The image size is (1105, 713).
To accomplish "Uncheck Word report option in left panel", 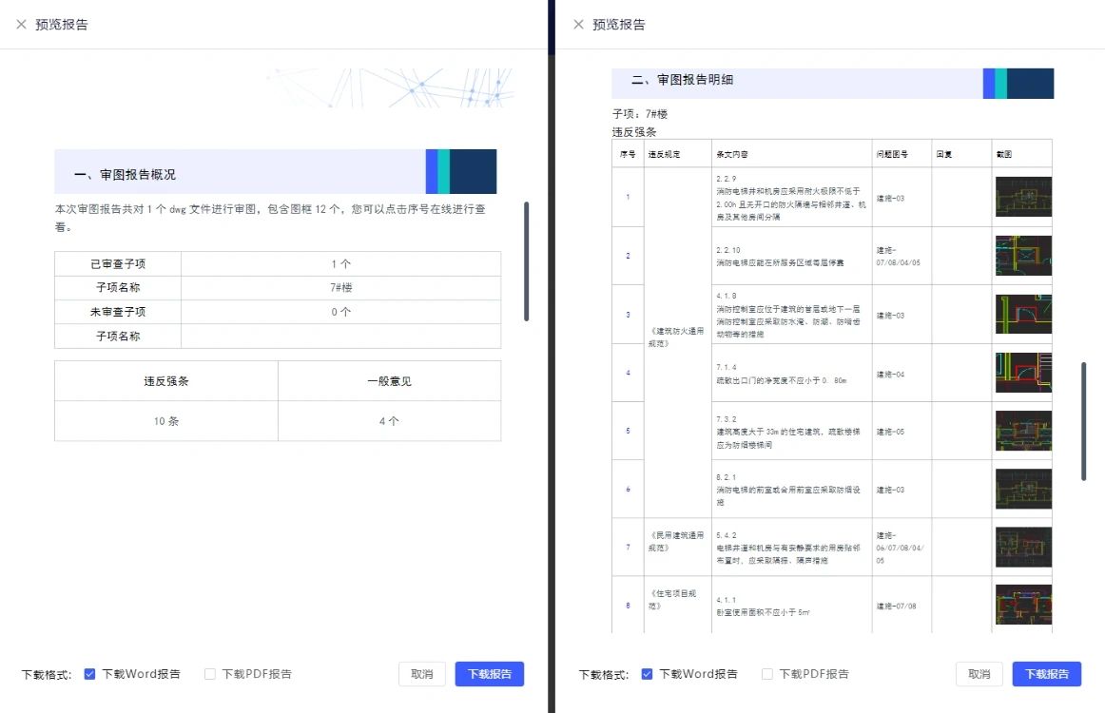I will [89, 674].
